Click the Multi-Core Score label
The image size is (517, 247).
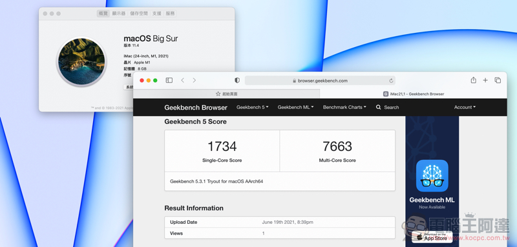coord(337,161)
